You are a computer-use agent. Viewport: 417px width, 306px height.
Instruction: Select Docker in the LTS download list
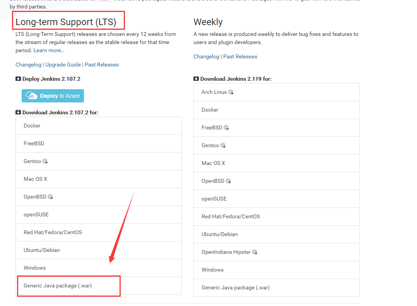[x=99, y=126]
